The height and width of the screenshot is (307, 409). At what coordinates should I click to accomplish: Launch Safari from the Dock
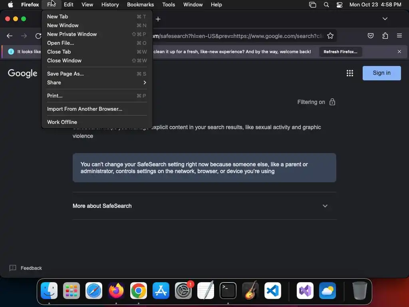pos(94,291)
